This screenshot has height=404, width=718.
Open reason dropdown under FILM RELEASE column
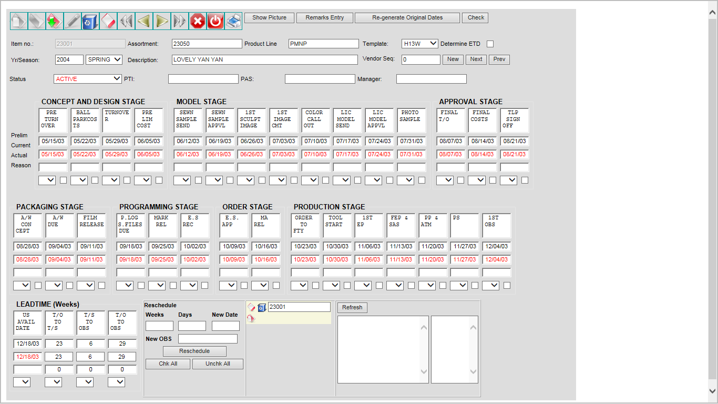[x=86, y=285]
